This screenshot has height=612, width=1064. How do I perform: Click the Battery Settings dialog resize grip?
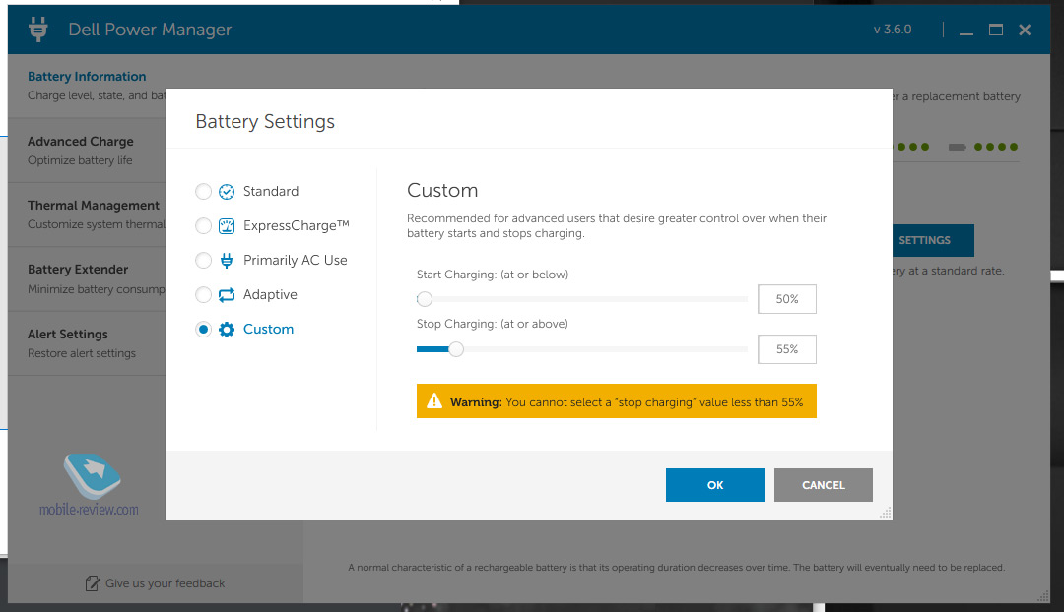(885, 513)
